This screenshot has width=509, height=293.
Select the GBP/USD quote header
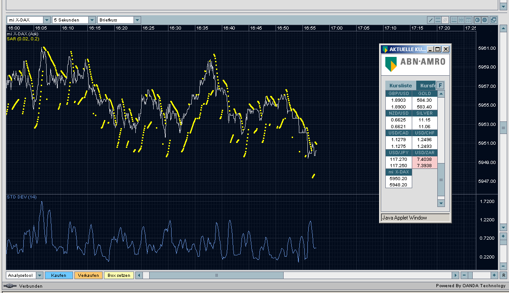399,94
